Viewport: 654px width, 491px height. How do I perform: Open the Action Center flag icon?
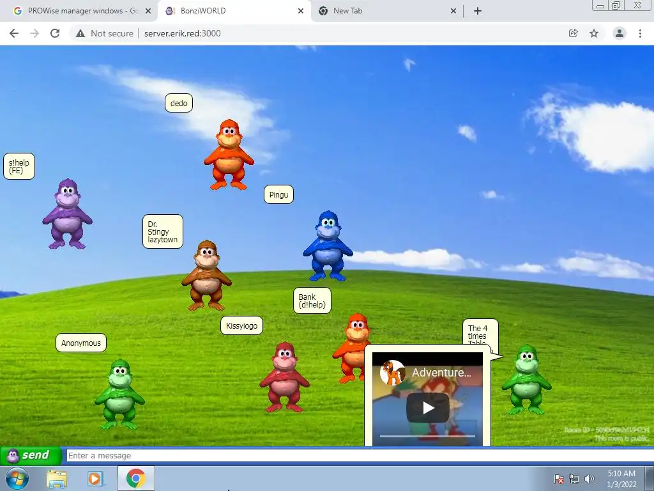point(558,479)
